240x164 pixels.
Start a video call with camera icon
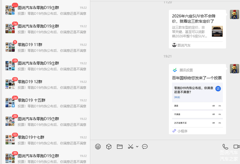tap(236, 146)
